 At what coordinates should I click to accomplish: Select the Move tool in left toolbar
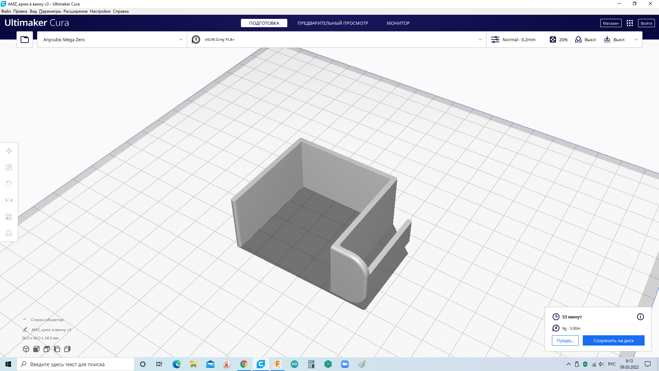(x=9, y=151)
